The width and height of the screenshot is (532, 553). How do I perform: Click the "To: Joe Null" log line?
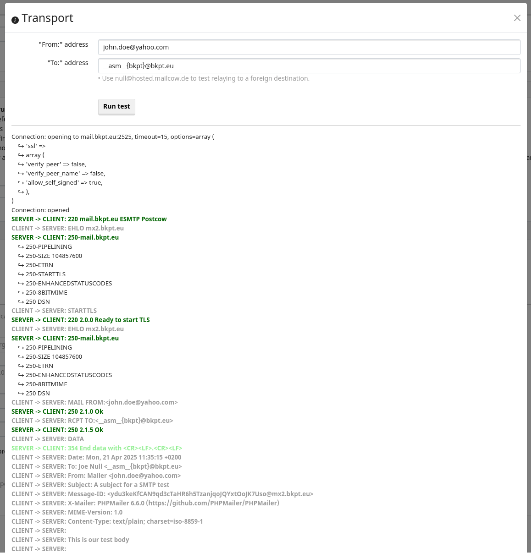(97, 466)
